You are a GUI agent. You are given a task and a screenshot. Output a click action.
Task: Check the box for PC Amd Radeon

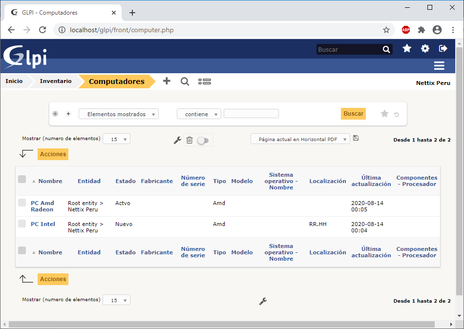point(22,203)
